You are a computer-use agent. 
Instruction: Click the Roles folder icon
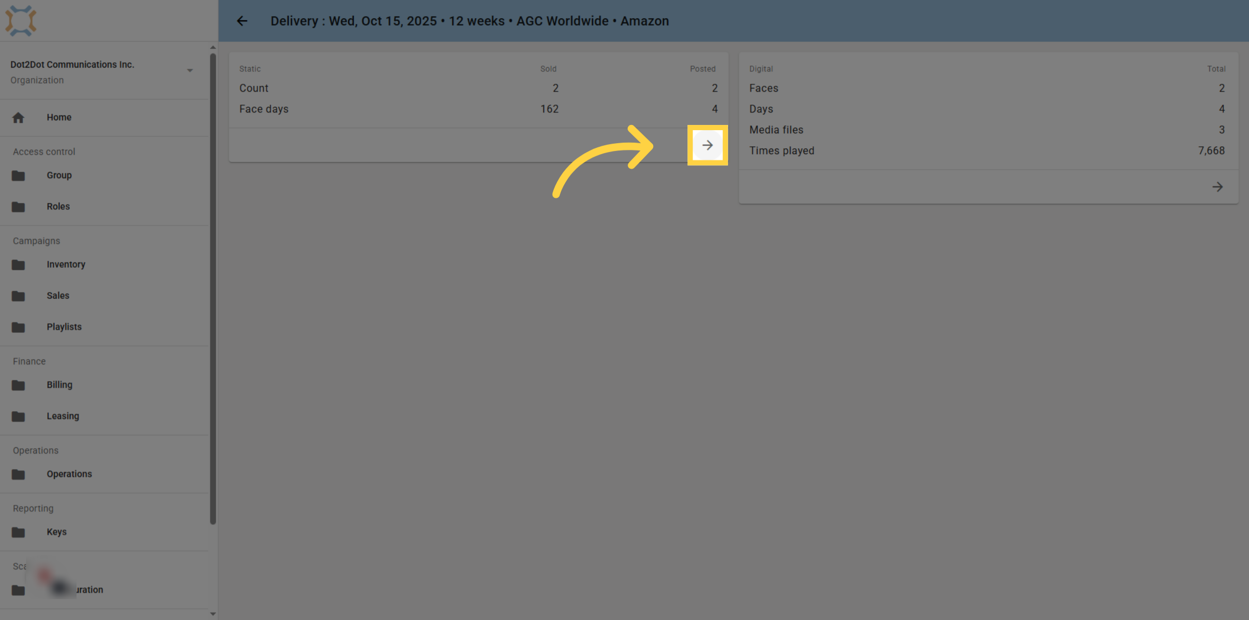[18, 207]
